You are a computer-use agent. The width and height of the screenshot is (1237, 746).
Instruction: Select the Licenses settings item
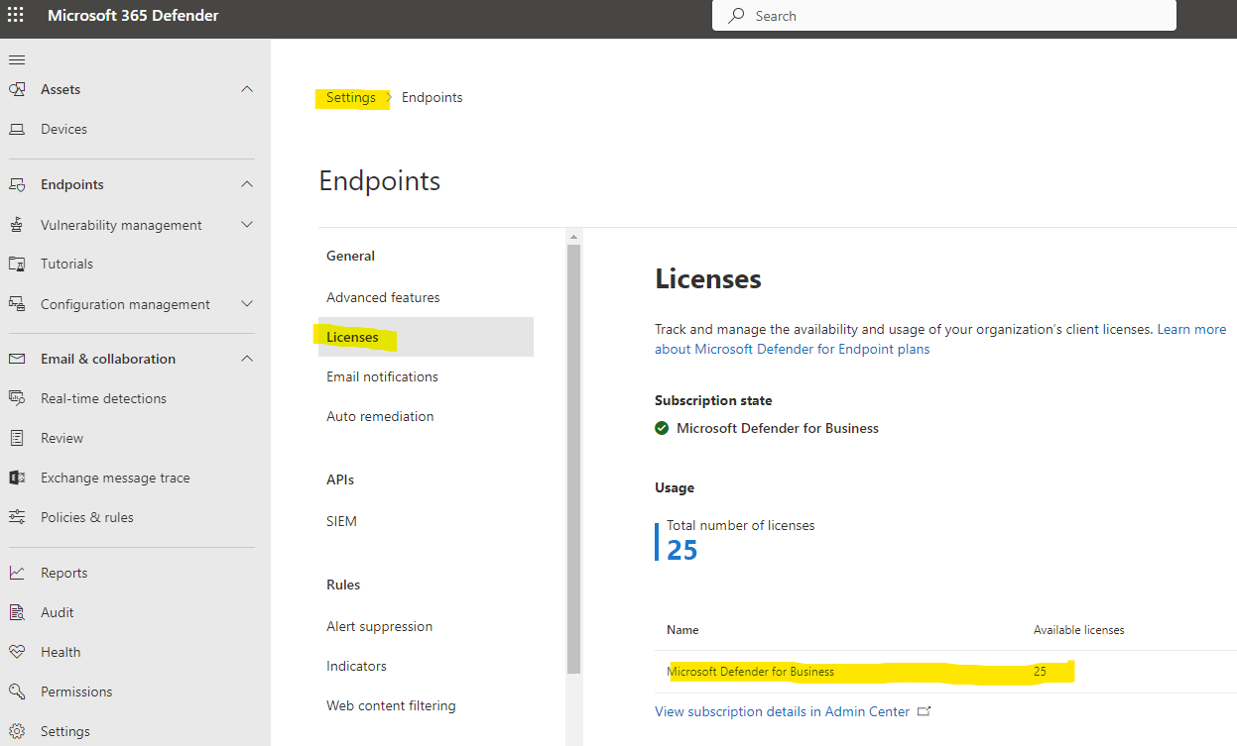[x=426, y=337]
